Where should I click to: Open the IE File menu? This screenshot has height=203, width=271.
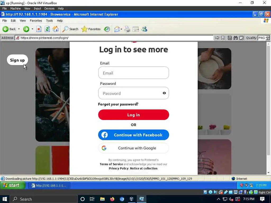(4, 21)
